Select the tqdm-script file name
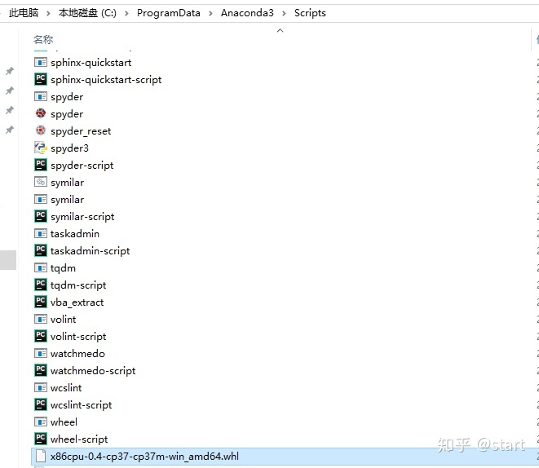539x468 pixels. (x=78, y=285)
